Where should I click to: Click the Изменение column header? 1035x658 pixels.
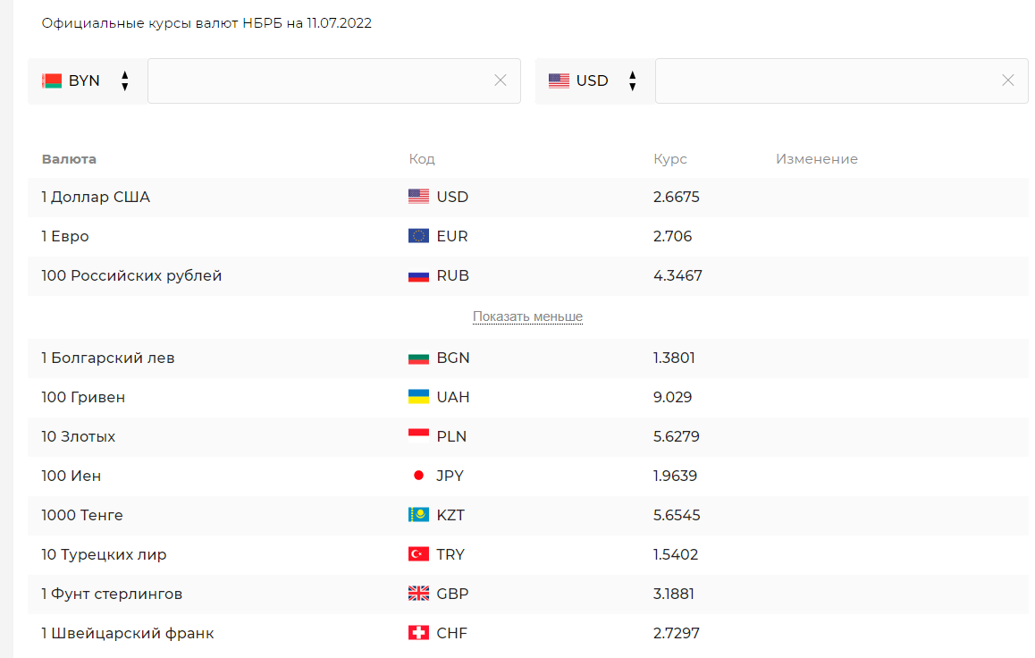click(x=816, y=159)
